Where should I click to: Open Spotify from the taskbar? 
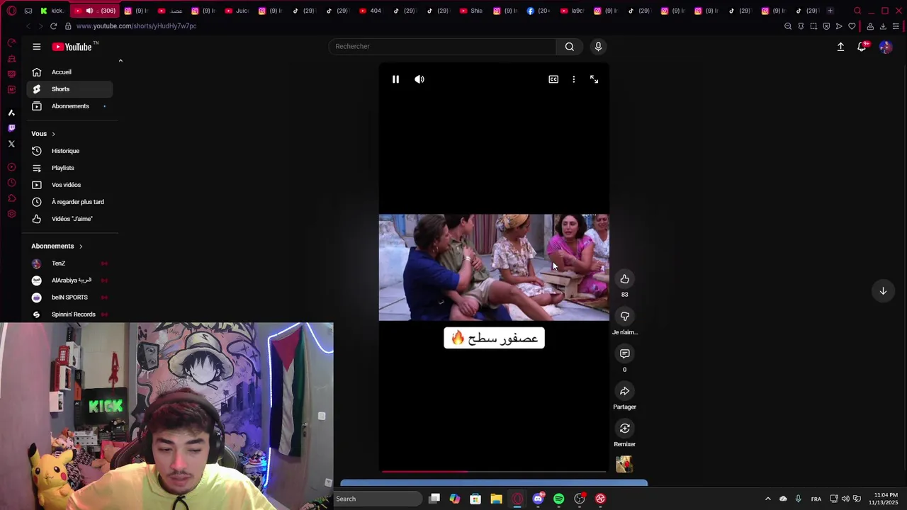pyautogui.click(x=559, y=499)
